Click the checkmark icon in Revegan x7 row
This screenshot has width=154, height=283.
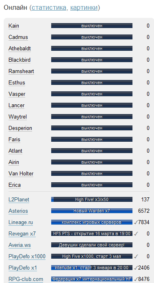[x=136, y=234]
